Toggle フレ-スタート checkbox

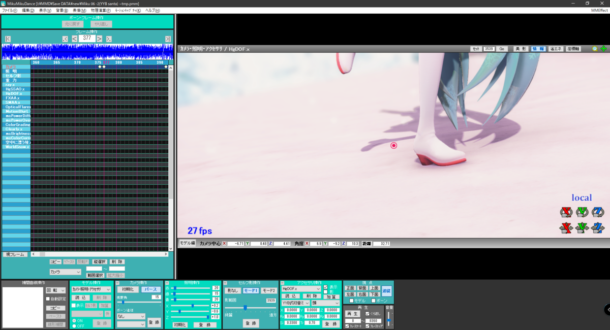[x=347, y=326]
